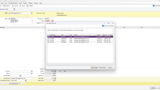
Task: Open the Edit menu
Action: (x=2, y=3)
